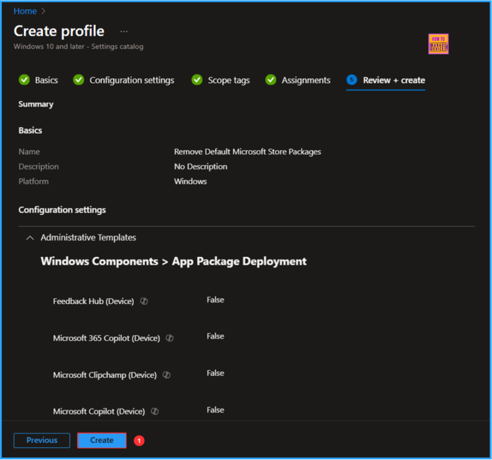Click the info icon beside Feedback Hub (Device)

pyautogui.click(x=144, y=301)
